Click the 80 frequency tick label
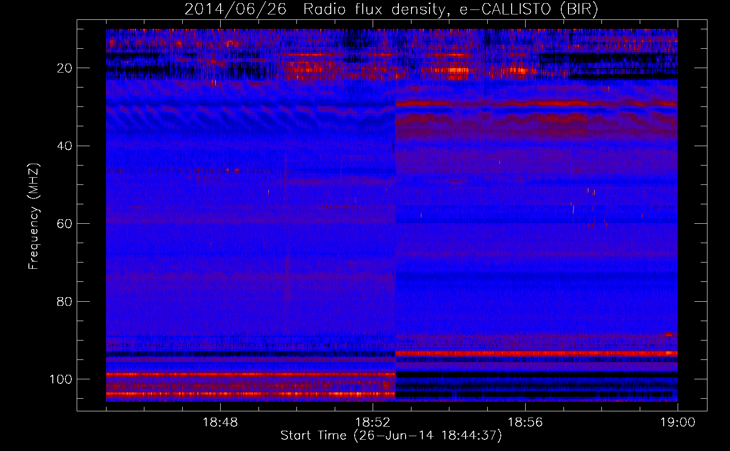Screen dimensions: 730x451 65,301
